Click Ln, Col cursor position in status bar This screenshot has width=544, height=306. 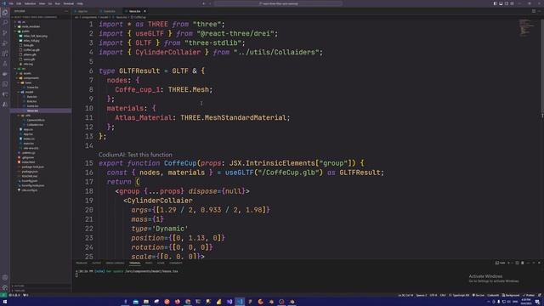pyautogui.click(x=405, y=295)
